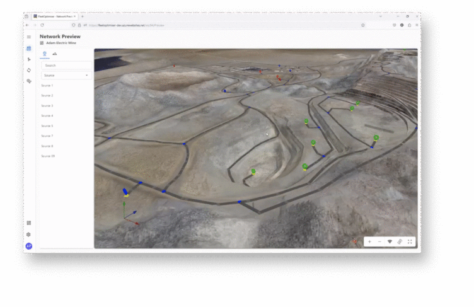The image size is (474, 307).
Task: Select Source 3 in the list
Action: 47,106
